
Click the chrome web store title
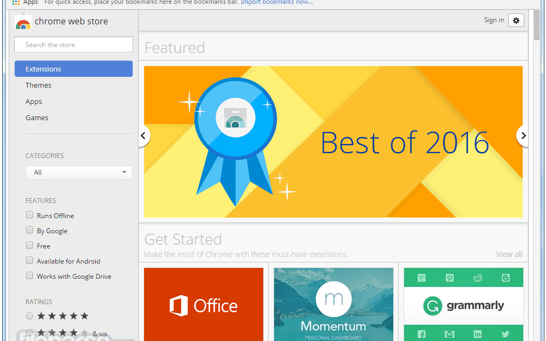point(71,21)
